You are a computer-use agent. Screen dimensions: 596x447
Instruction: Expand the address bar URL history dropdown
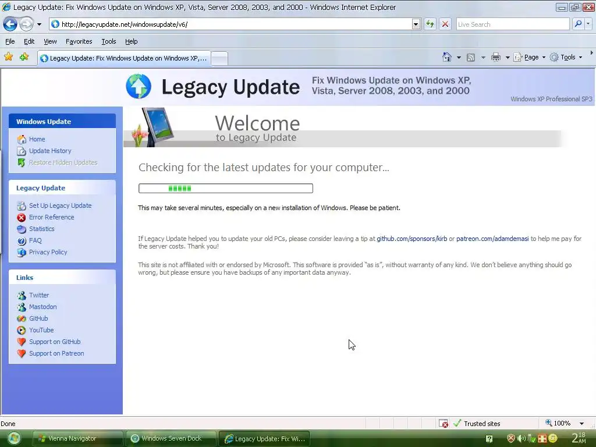point(416,24)
